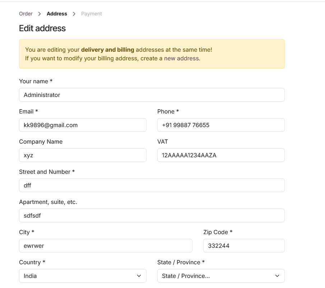
Task: Open the Country dropdown showing India
Action: click(x=83, y=276)
